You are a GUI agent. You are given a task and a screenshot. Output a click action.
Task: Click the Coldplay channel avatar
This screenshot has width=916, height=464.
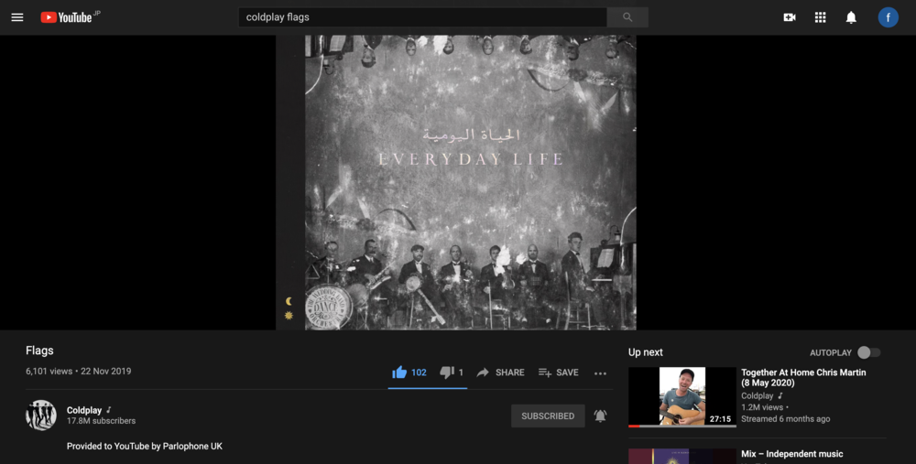[41, 415]
